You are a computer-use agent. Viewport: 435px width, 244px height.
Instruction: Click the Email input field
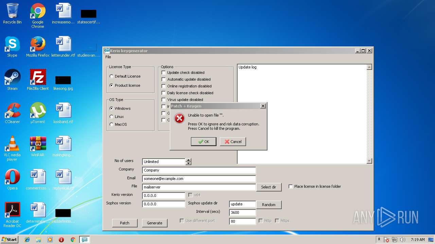199,179
